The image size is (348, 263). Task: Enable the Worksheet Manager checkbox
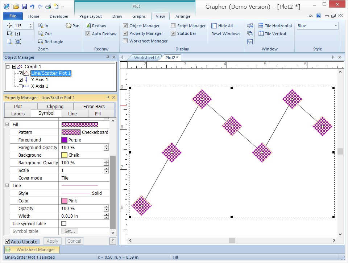[x=125, y=41]
